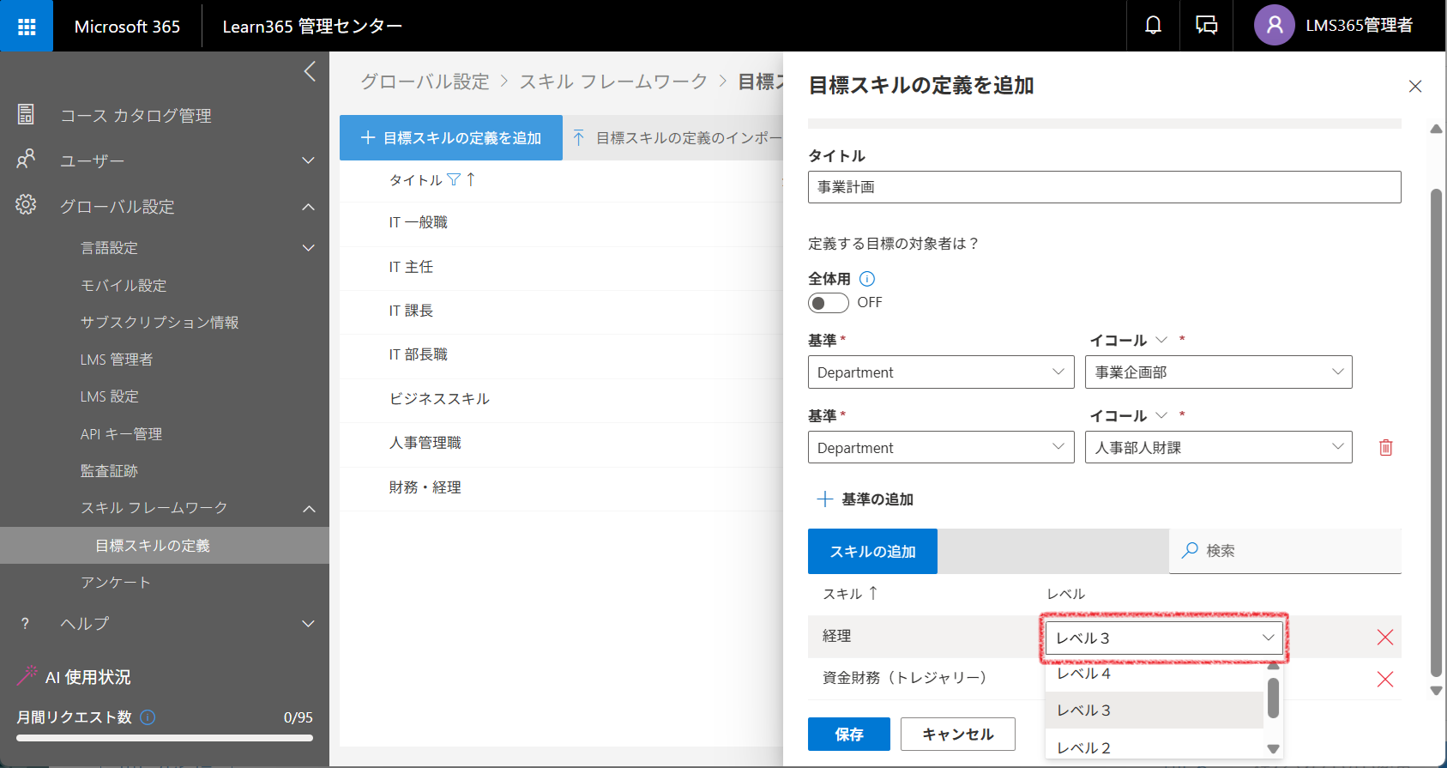Click the 検索 field in the skills panel

(1285, 551)
